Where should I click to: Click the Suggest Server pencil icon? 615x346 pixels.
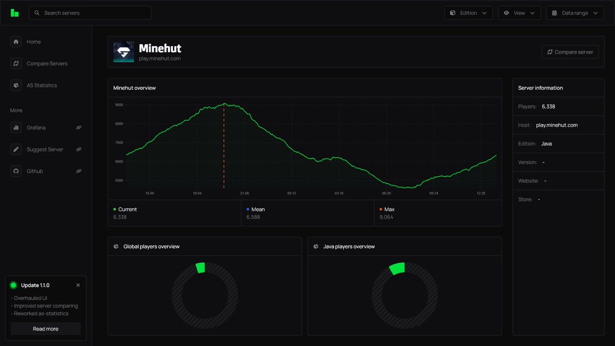point(16,149)
